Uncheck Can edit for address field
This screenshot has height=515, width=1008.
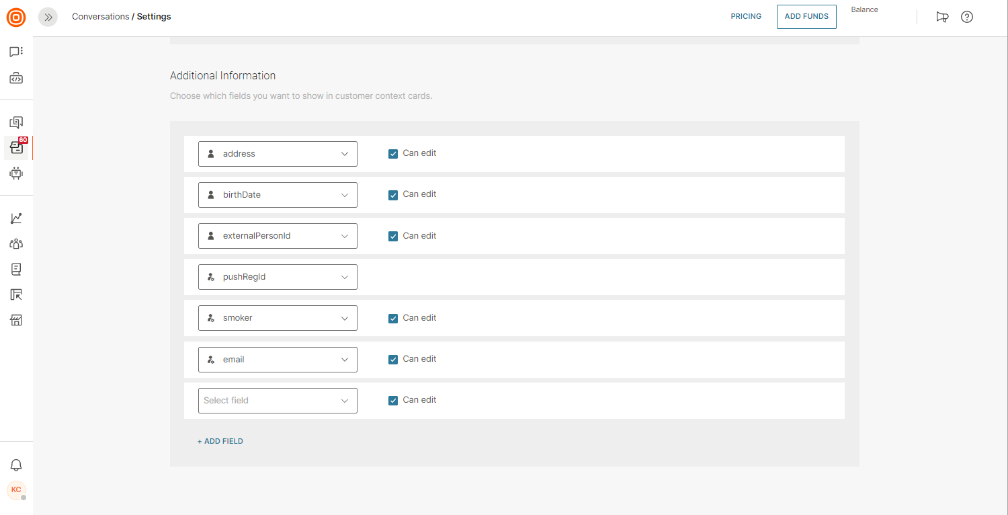[x=393, y=154]
